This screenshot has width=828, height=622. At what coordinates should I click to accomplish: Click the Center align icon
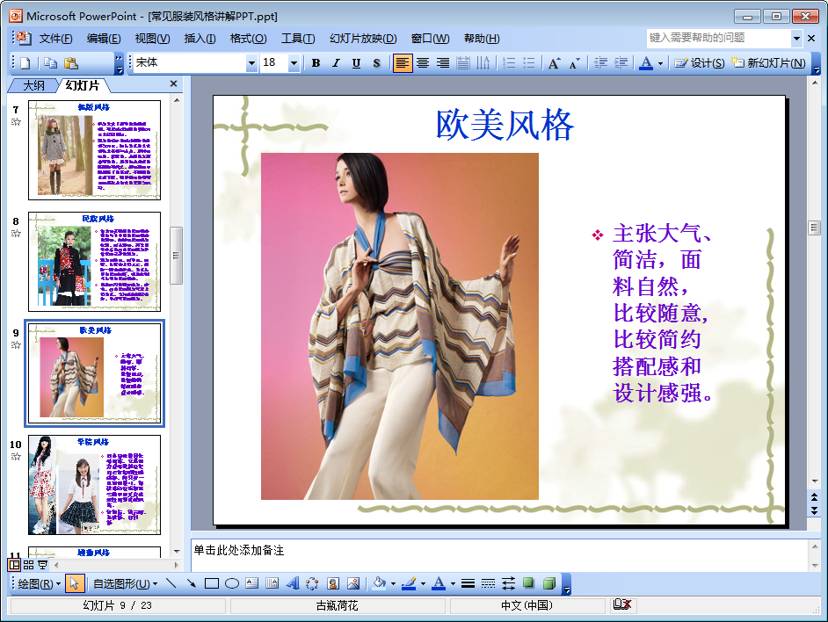point(423,63)
